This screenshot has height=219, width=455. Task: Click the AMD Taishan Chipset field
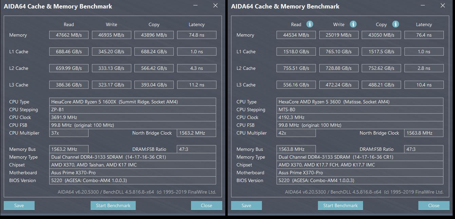point(133,165)
